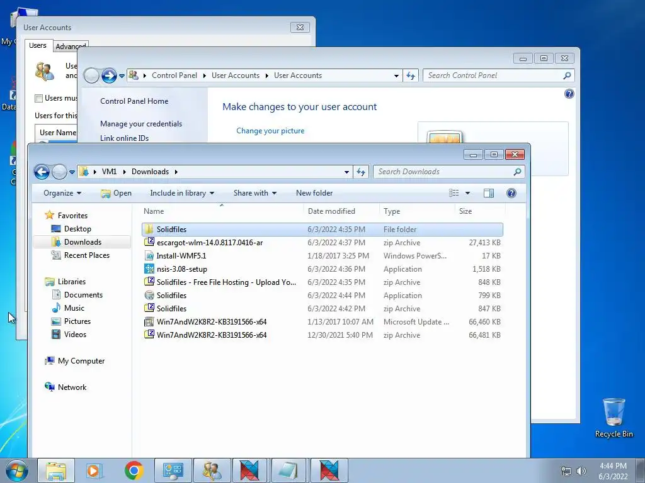Image resolution: width=645 pixels, height=483 pixels.
Task: Click Open in the Explorer toolbar
Action: 117,193
